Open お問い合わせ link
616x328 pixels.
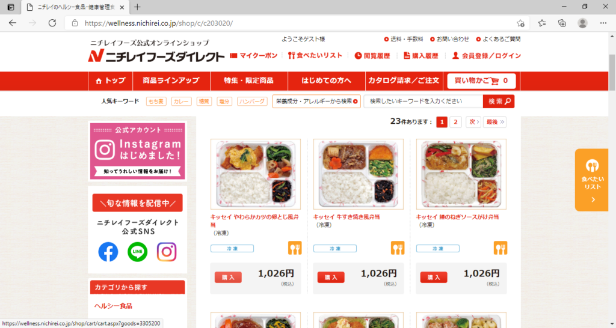pos(449,39)
